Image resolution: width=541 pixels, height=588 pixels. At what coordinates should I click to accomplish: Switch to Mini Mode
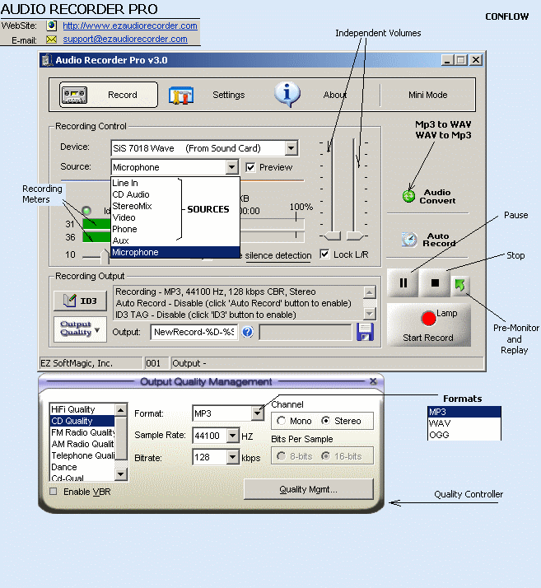427,95
